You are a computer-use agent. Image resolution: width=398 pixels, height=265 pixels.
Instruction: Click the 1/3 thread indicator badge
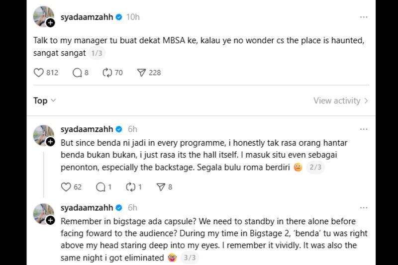point(97,53)
